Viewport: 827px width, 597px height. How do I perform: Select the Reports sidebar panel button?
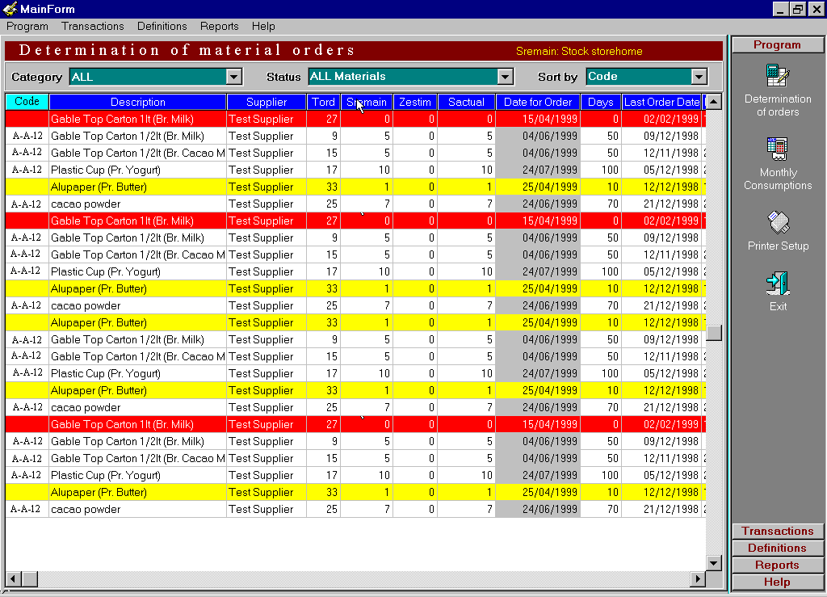click(x=777, y=565)
